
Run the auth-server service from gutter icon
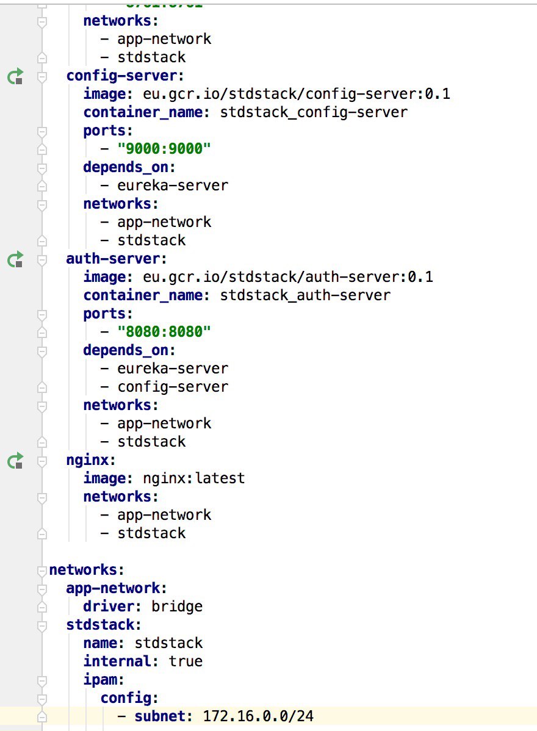15,259
